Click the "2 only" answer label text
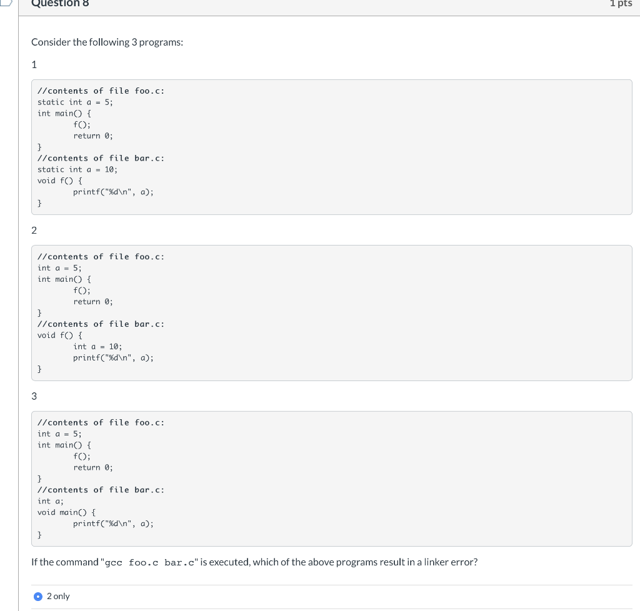 (x=58, y=597)
